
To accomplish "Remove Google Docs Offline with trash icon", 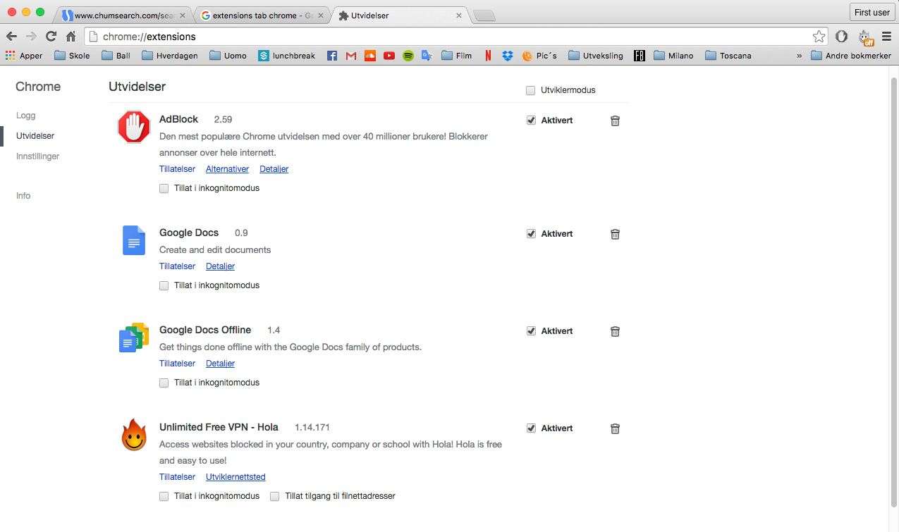I will pyautogui.click(x=615, y=331).
